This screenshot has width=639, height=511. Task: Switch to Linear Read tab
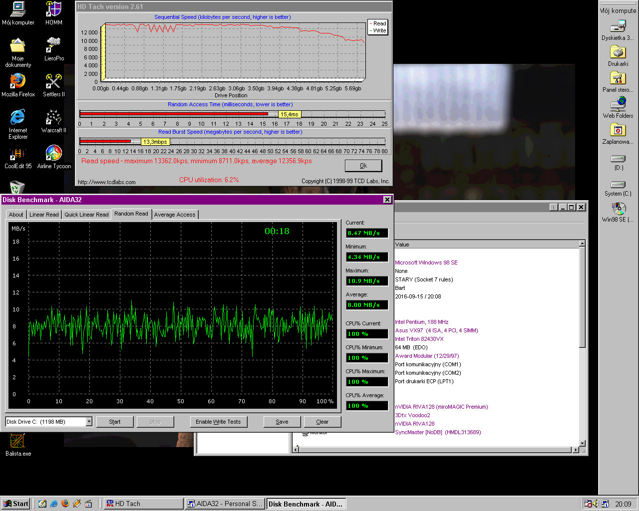pos(44,215)
